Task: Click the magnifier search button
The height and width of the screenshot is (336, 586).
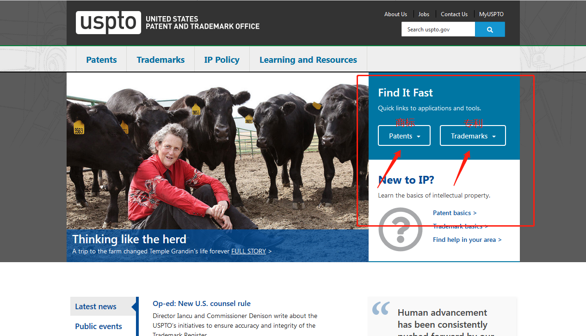Action: pyautogui.click(x=490, y=30)
